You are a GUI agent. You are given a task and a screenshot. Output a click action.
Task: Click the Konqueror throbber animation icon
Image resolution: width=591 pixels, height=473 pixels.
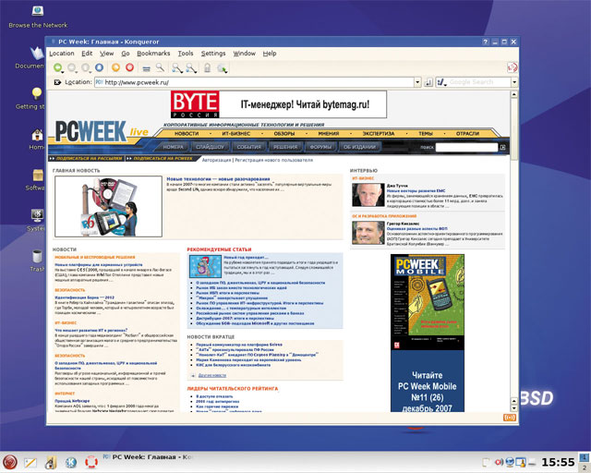[513, 67]
